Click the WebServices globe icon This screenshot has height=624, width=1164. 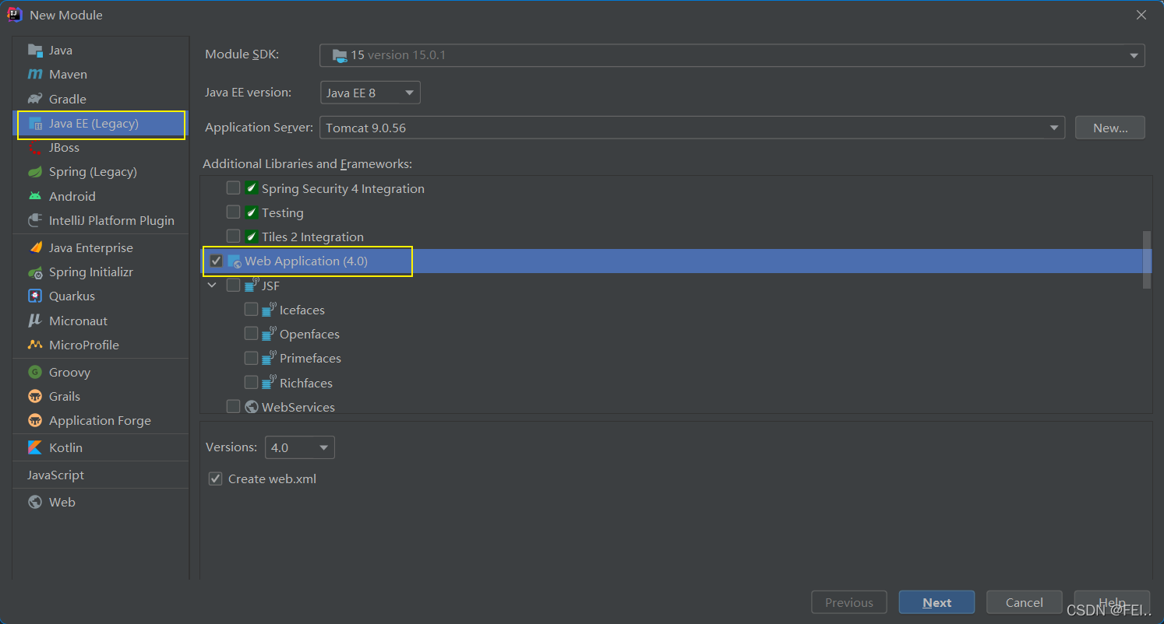coord(252,407)
